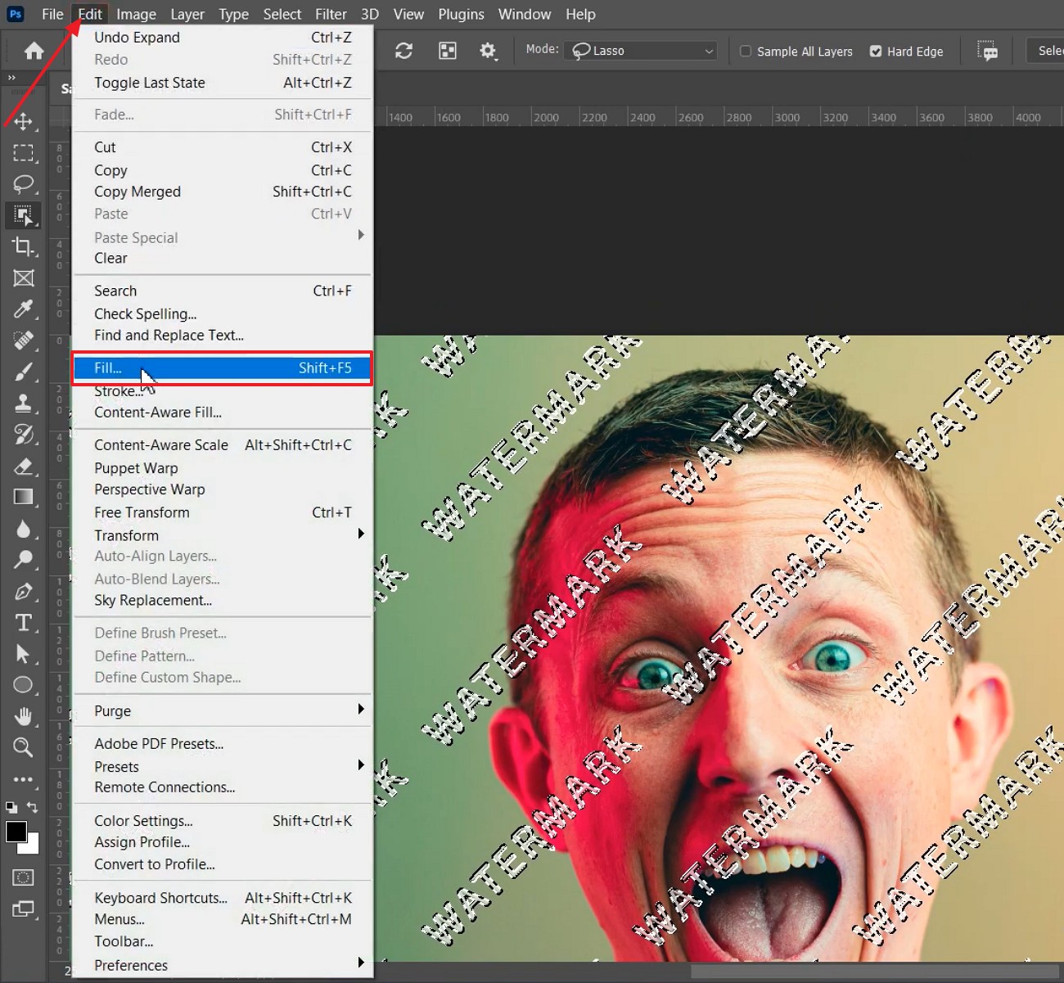Expand the Presets submenu
This screenshot has width=1064, height=983.
tap(223, 766)
